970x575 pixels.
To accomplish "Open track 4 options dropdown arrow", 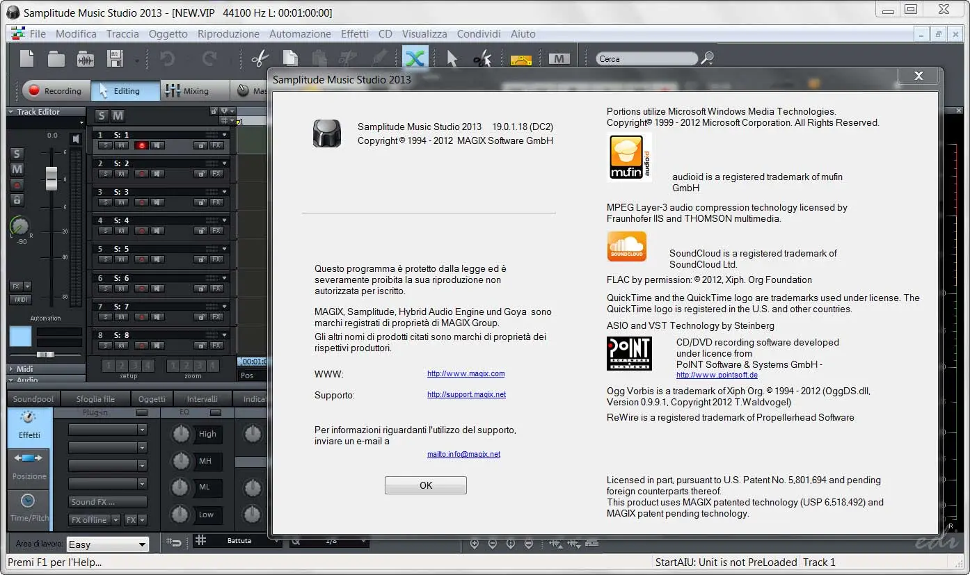I will pos(224,220).
